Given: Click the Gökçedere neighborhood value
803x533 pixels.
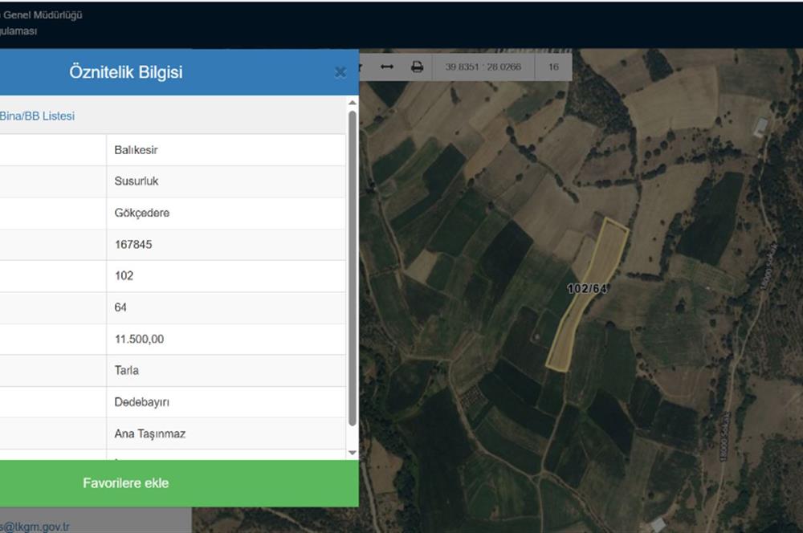Looking at the screenshot, I should (142, 213).
